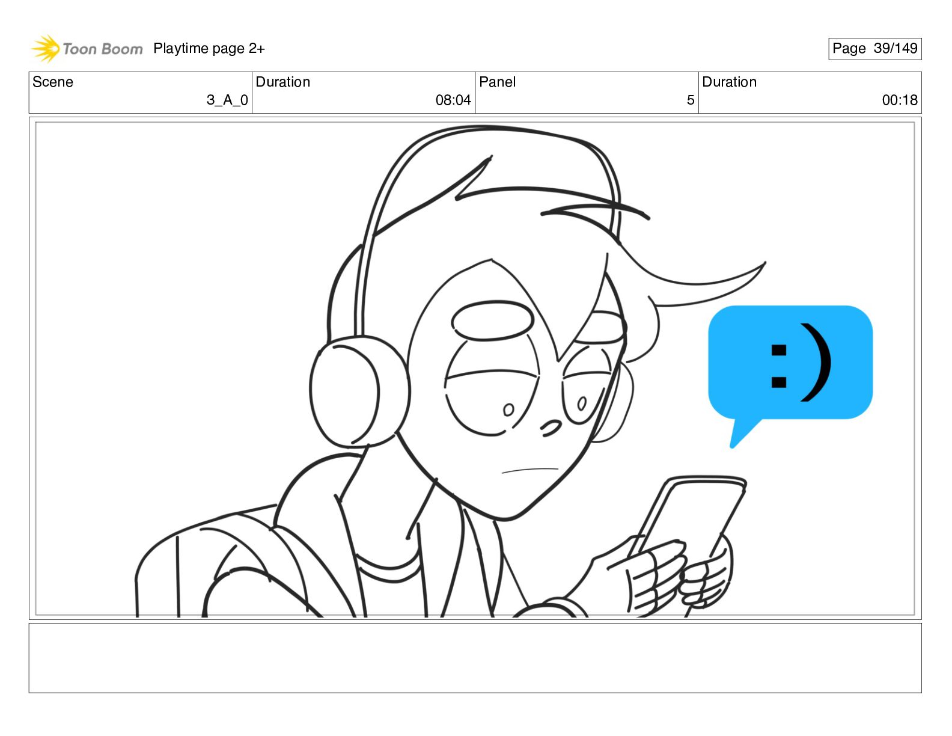Click the 'Scene' header label
Screen dimensions: 952x736
click(x=53, y=82)
